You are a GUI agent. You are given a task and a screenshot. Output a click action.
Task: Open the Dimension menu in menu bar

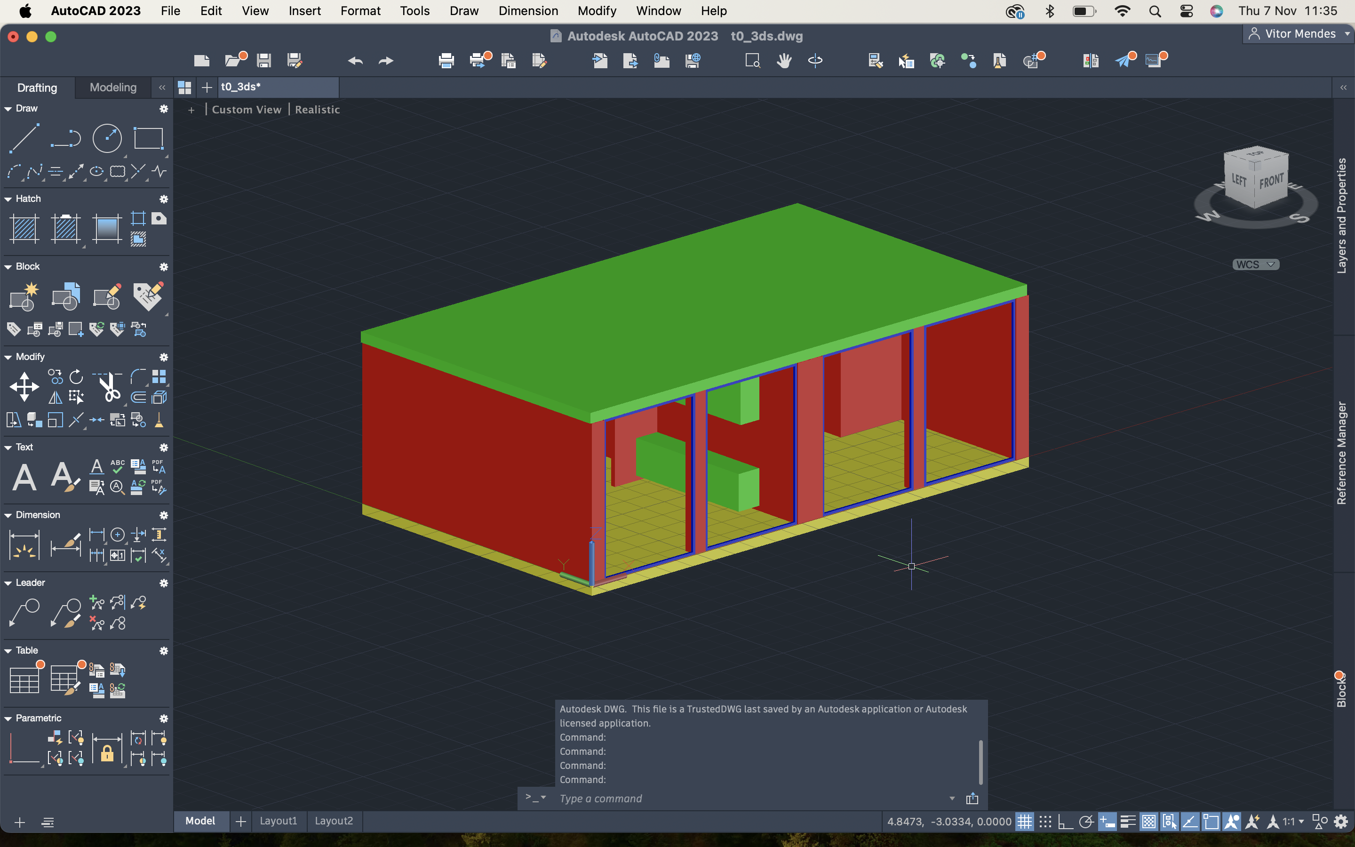click(x=528, y=11)
